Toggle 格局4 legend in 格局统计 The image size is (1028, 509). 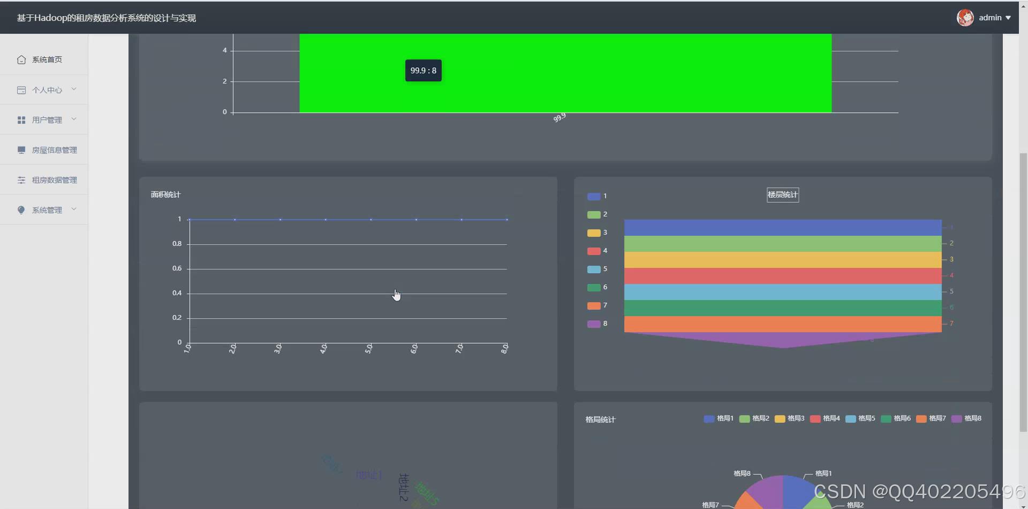click(x=825, y=419)
